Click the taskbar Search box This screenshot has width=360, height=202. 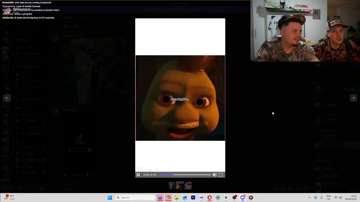click(x=135, y=198)
